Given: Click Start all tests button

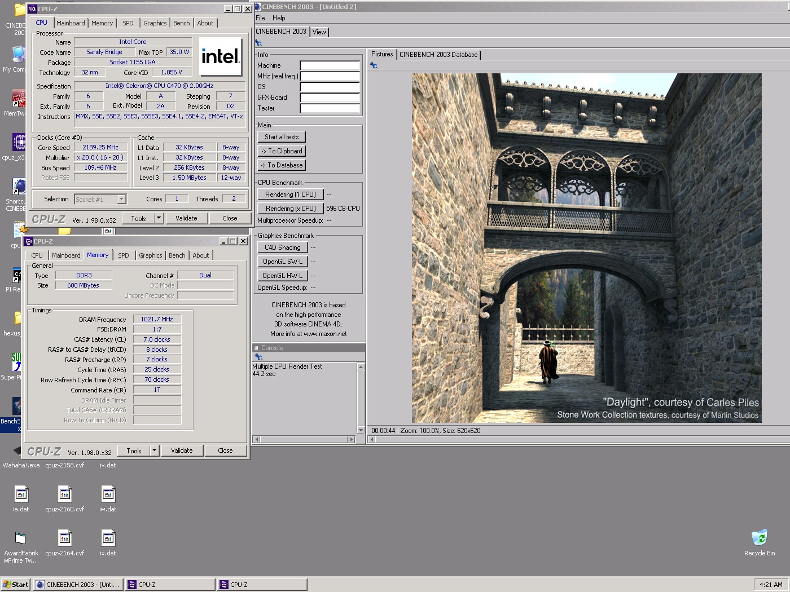Looking at the screenshot, I should click(282, 137).
